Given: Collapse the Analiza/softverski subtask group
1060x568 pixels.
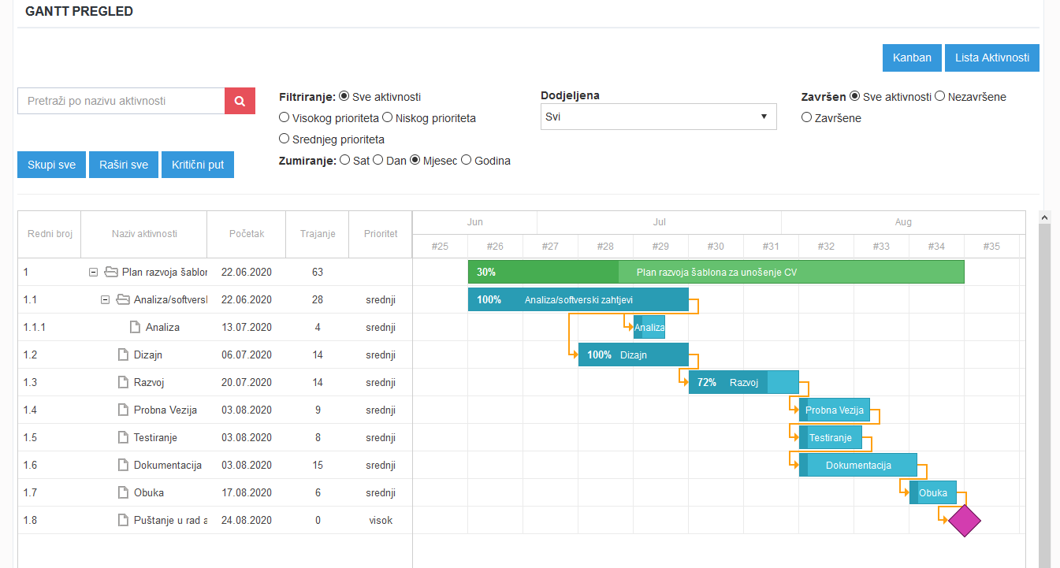Looking at the screenshot, I should click(105, 299).
